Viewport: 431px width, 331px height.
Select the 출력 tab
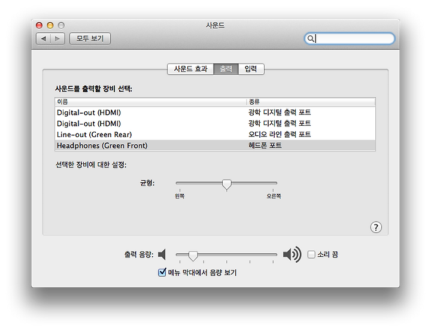click(x=226, y=69)
